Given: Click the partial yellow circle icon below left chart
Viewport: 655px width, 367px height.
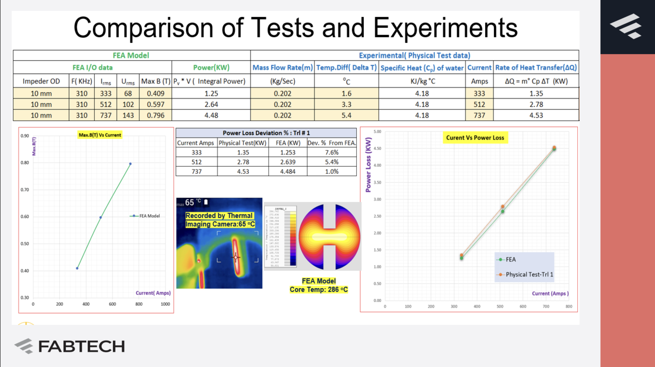Looking at the screenshot, I should click(x=26, y=323).
